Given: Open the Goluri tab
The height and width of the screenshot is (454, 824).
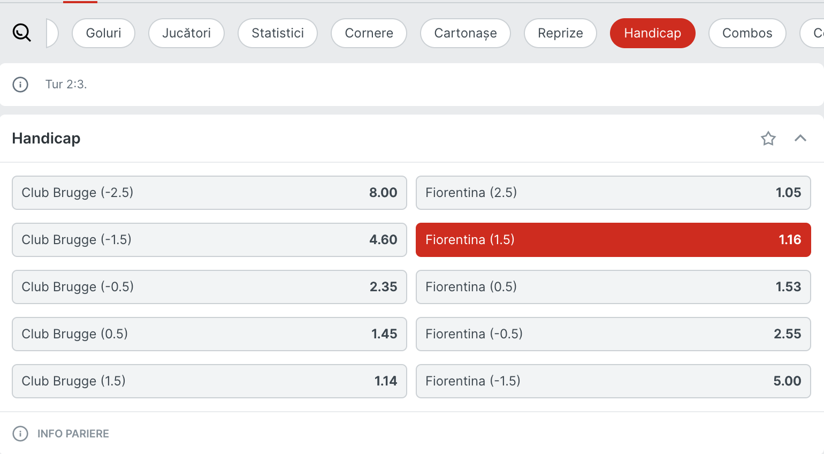Looking at the screenshot, I should pyautogui.click(x=103, y=33).
